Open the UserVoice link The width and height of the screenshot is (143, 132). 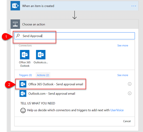(x=117, y=110)
